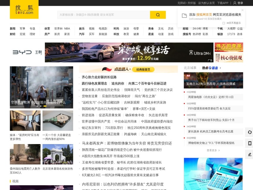This screenshot has width=253, height=190.
Task: Focus the search input field
Action: pos(104,15)
